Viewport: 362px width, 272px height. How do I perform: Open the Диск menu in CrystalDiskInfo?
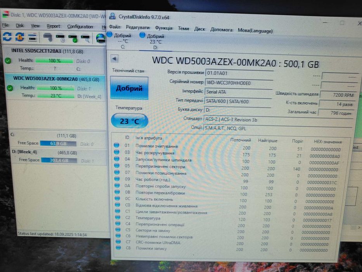(x=199, y=29)
